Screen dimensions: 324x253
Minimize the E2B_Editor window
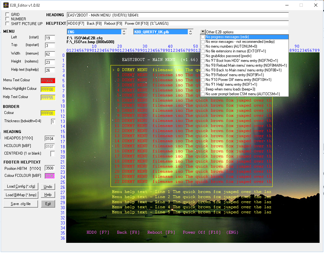287,5
